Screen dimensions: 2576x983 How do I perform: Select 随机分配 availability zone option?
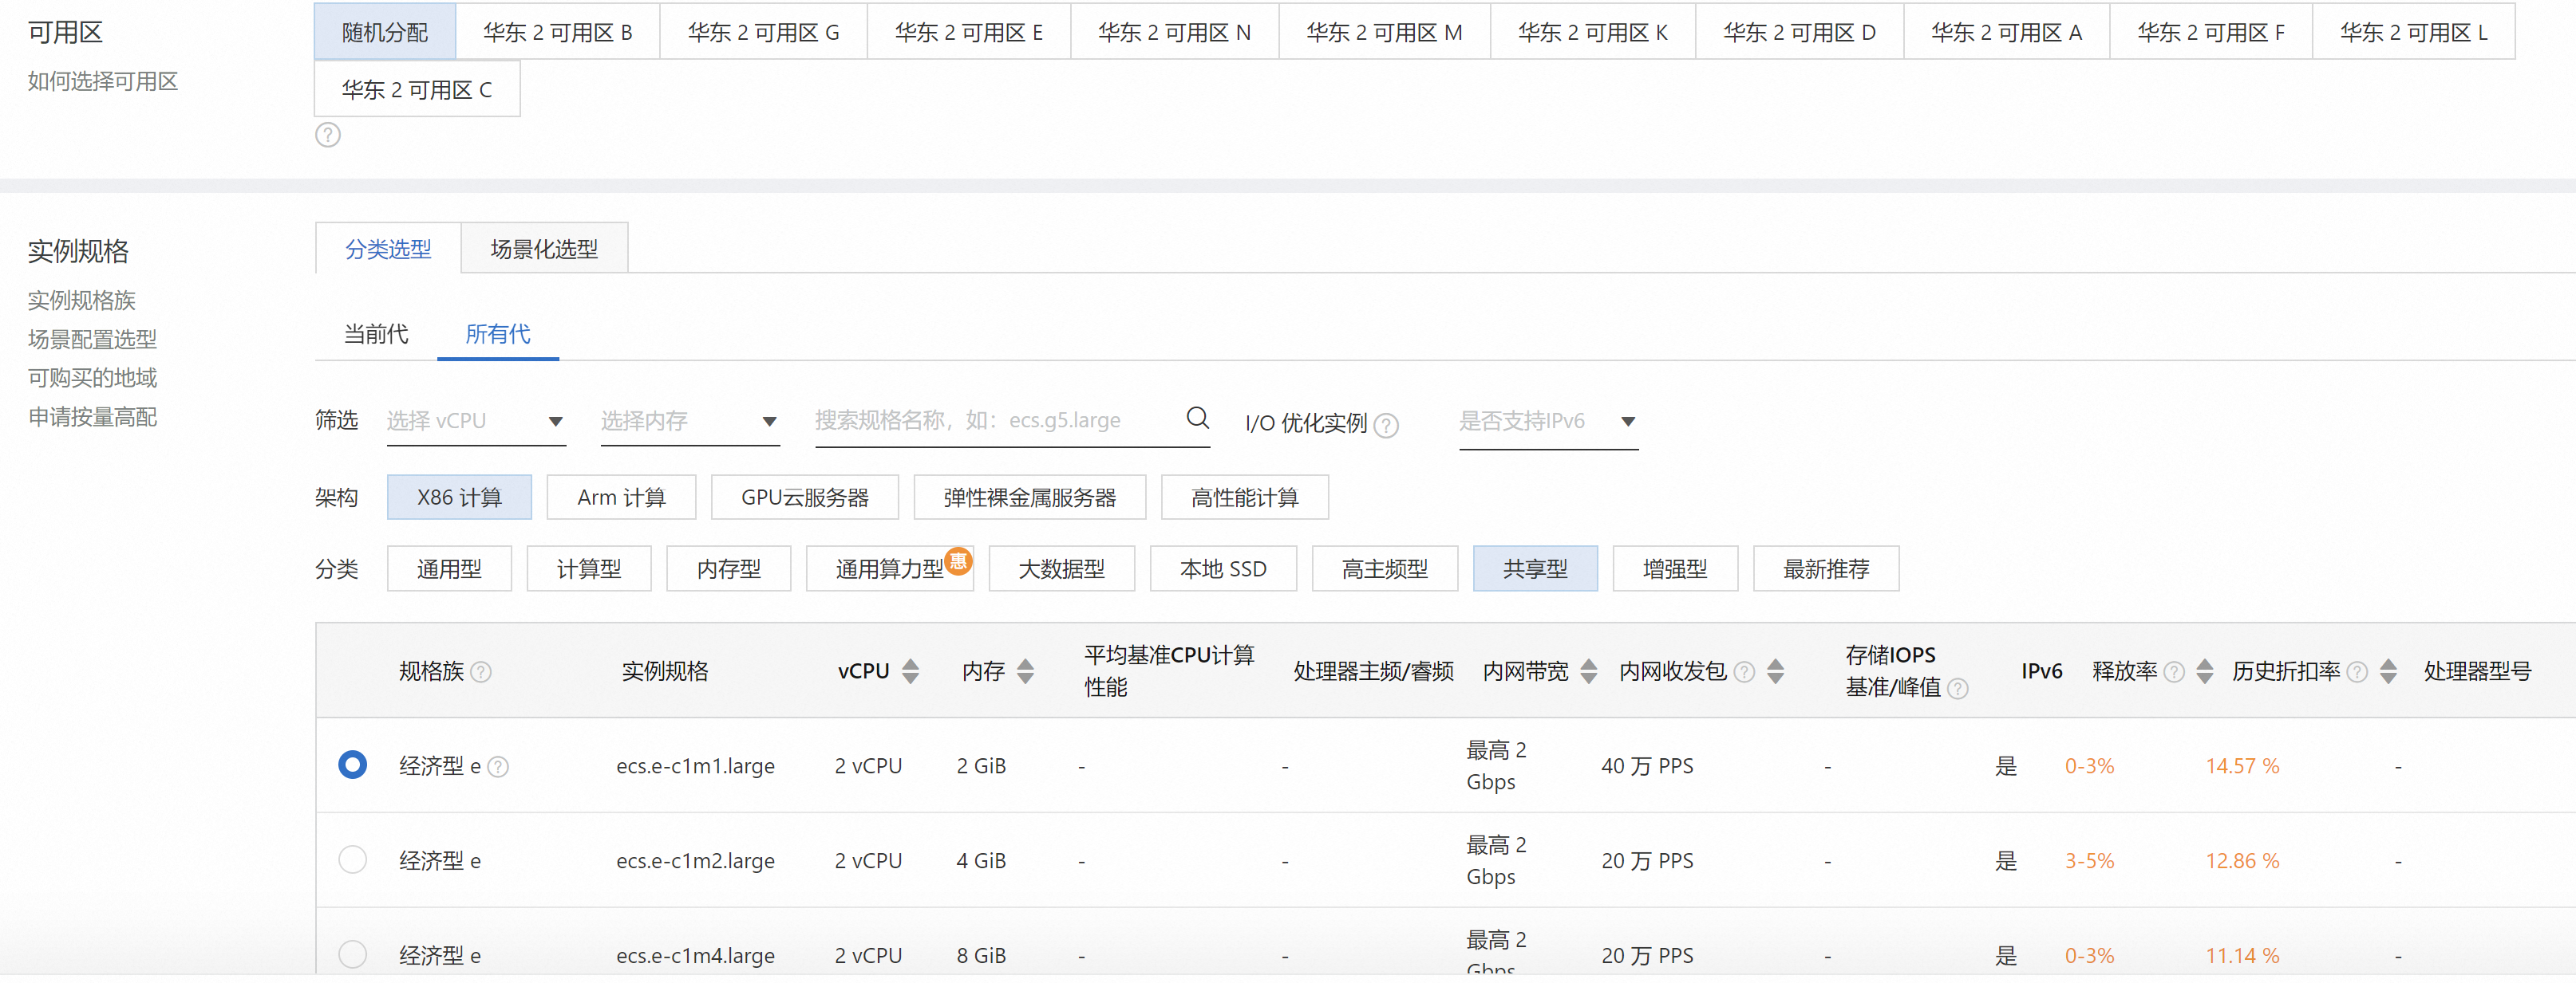coord(385,32)
